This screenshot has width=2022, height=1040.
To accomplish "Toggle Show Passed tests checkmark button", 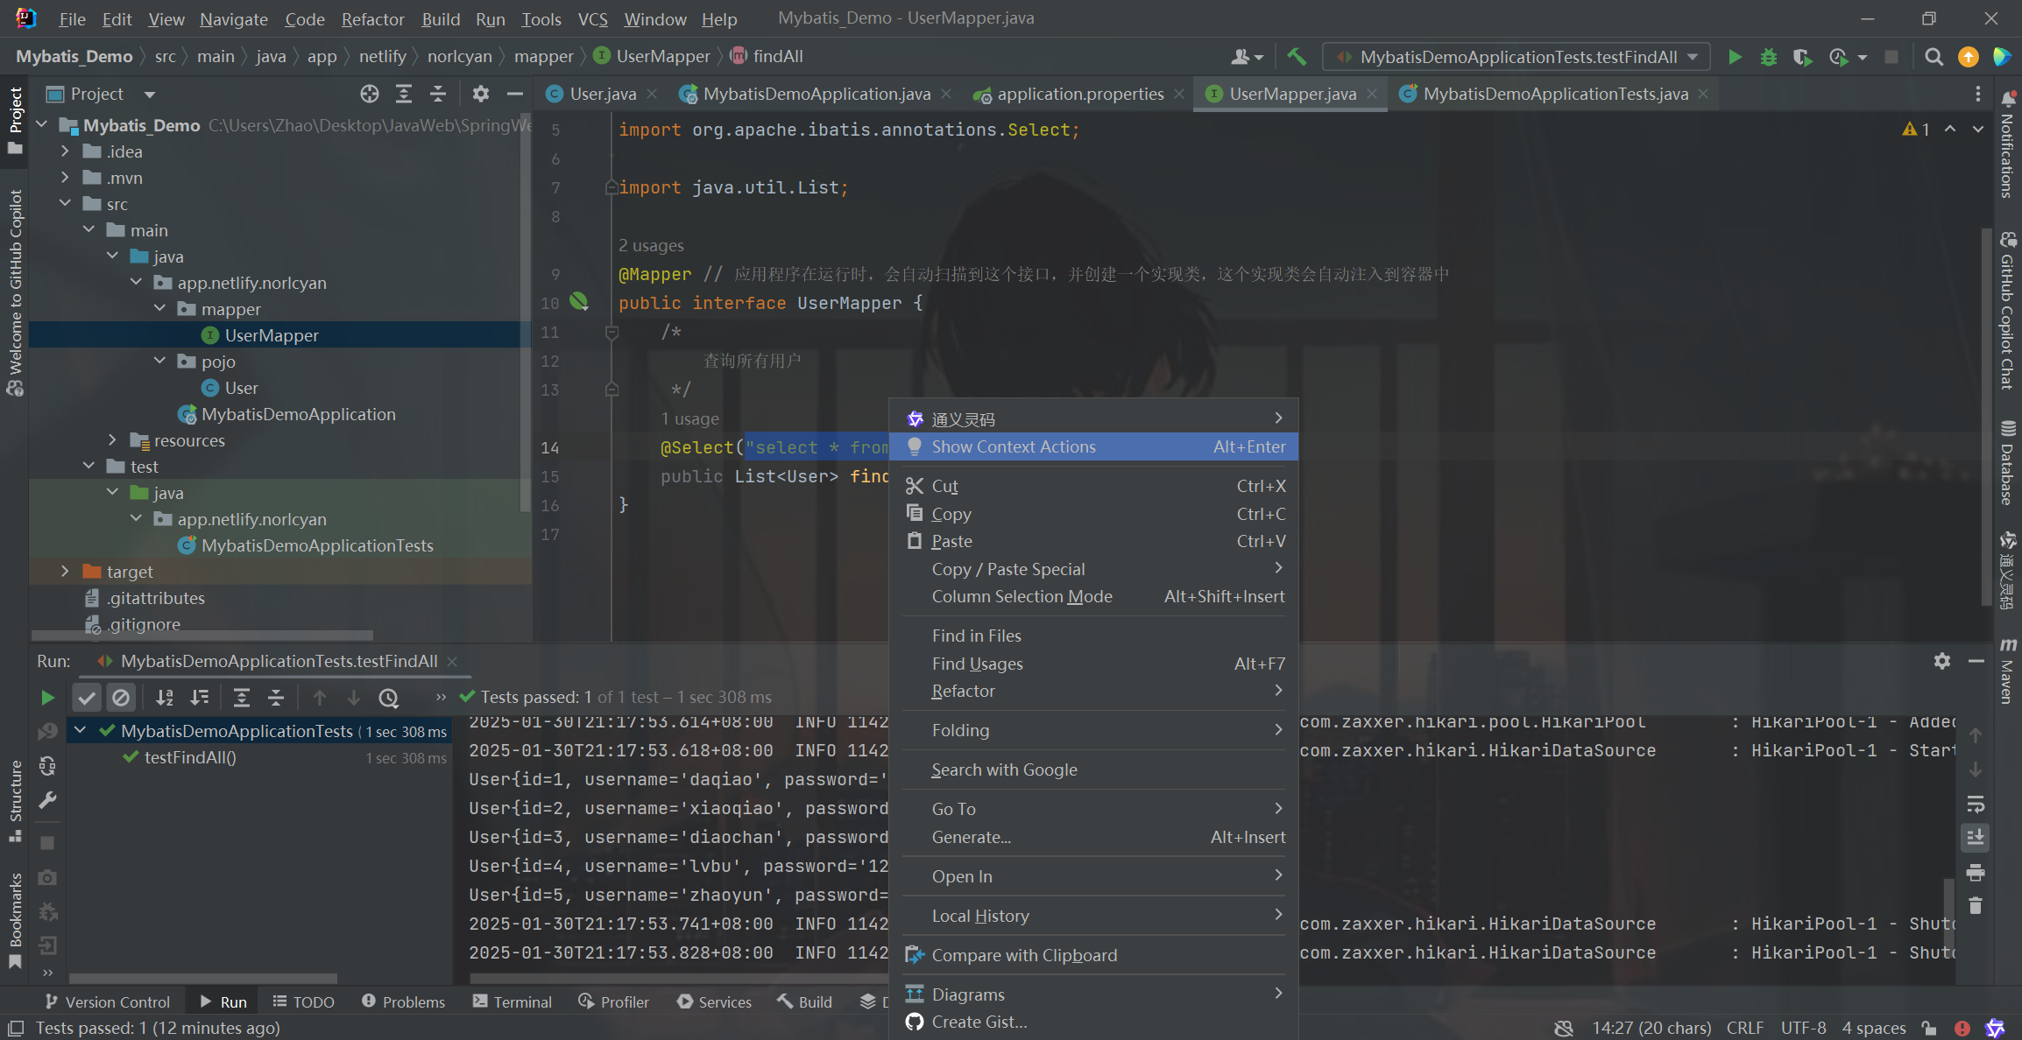I will (87, 698).
